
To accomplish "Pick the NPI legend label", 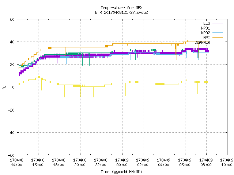I will (x=207, y=38).
